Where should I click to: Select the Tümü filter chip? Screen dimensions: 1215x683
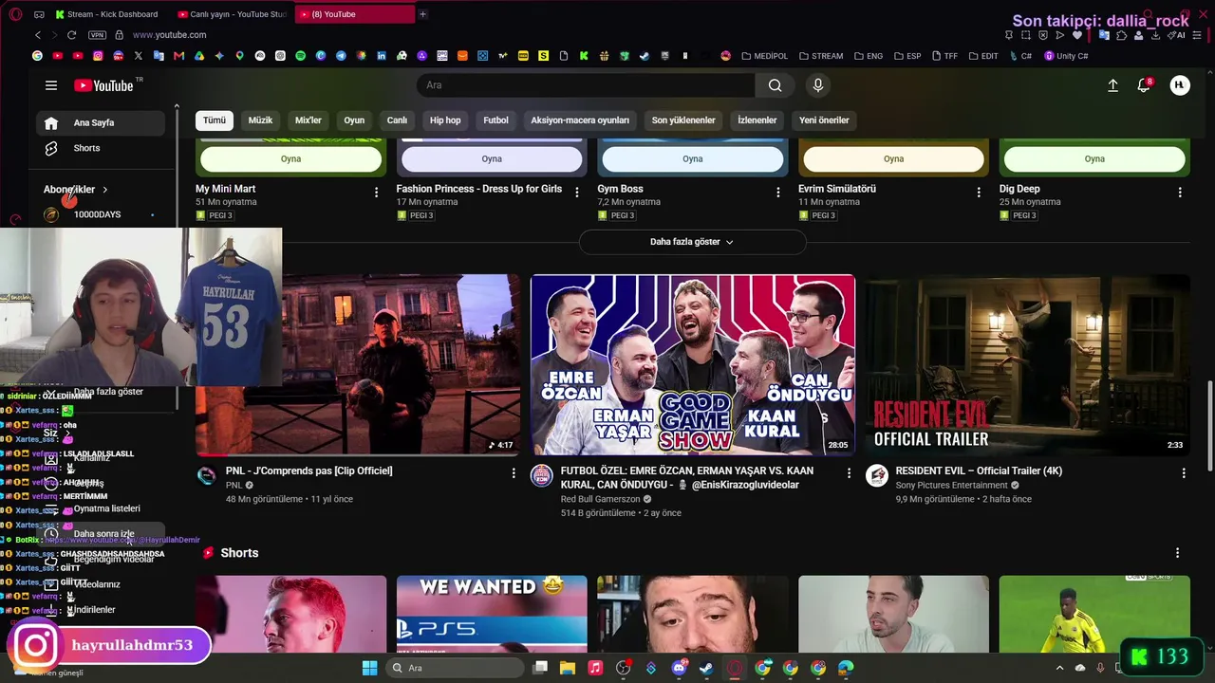[215, 120]
